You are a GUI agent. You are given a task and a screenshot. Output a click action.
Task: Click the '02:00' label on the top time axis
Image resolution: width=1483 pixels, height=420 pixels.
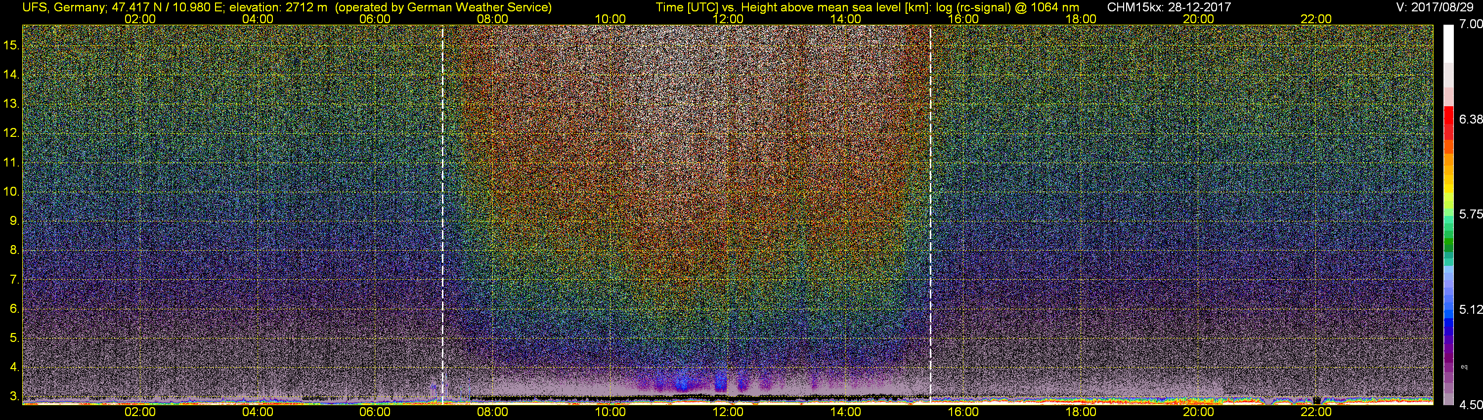tap(140, 19)
